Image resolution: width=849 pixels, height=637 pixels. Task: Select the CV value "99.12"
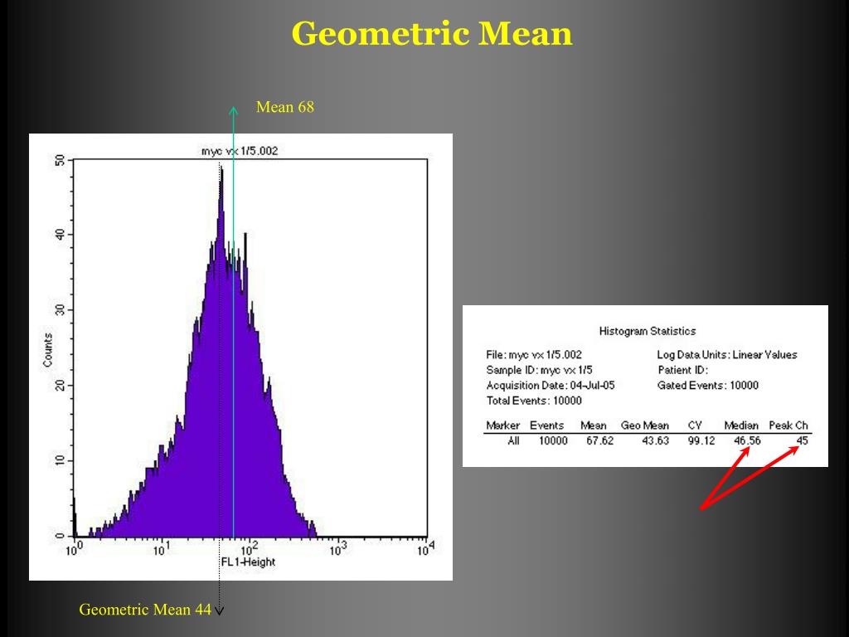701,441
